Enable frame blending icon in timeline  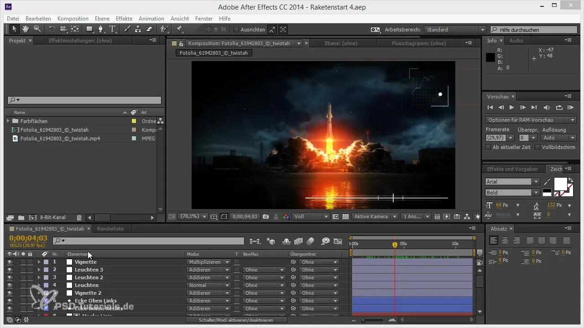click(x=299, y=241)
